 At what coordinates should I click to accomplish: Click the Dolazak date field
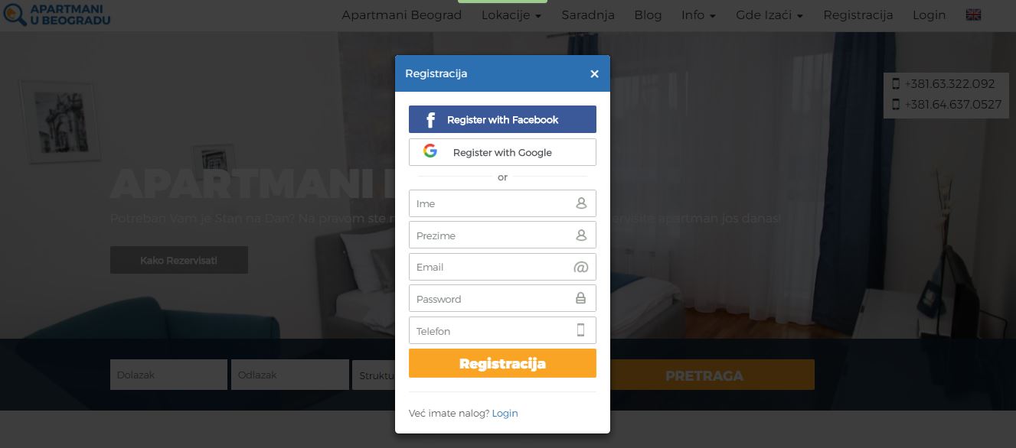[x=168, y=375]
